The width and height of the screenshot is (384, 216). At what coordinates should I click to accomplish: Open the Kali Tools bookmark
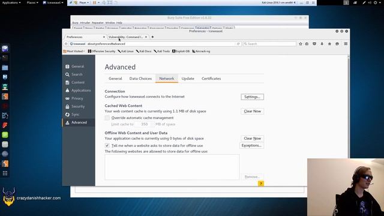click(x=161, y=51)
